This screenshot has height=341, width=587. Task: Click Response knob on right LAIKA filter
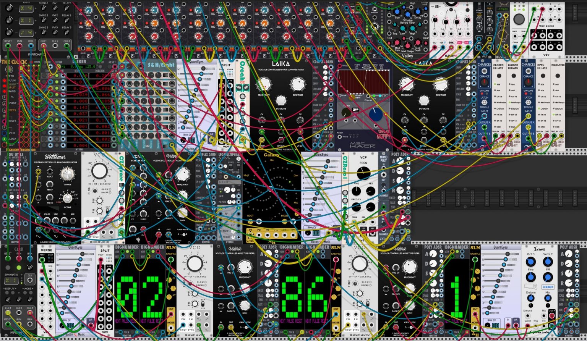click(441, 84)
